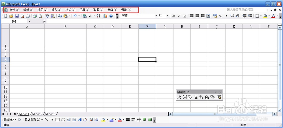The height and width of the screenshot is (128, 283).
Task: Apply comma style formatting
Action: pyautogui.click(x=226, y=16)
